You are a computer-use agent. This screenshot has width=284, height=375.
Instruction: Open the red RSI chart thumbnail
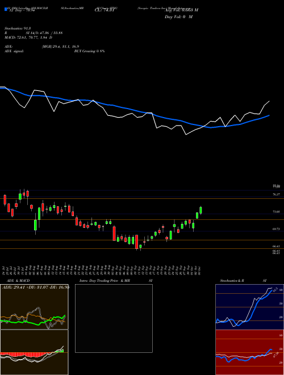[x=249, y=352]
